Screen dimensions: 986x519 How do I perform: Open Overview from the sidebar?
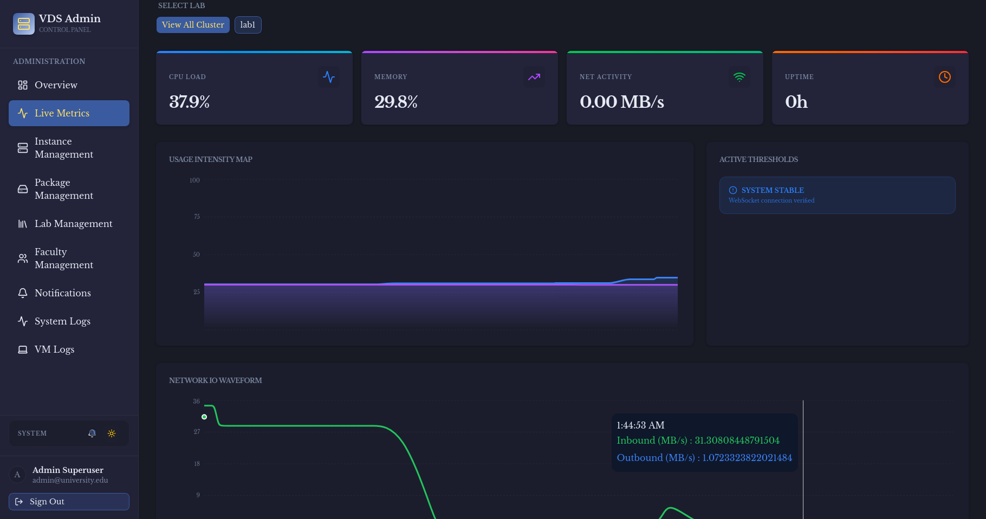pos(69,85)
